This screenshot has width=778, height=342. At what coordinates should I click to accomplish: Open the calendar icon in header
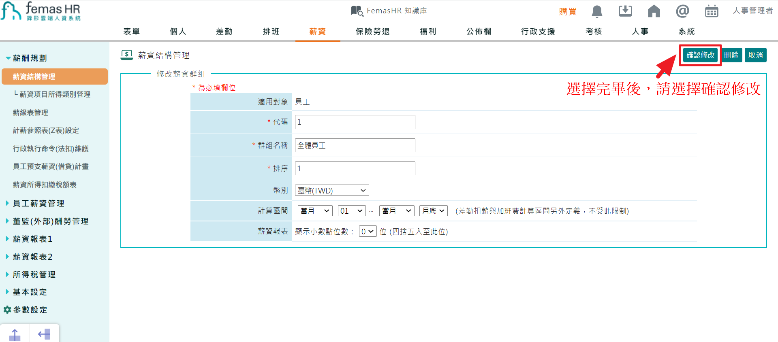click(x=712, y=11)
